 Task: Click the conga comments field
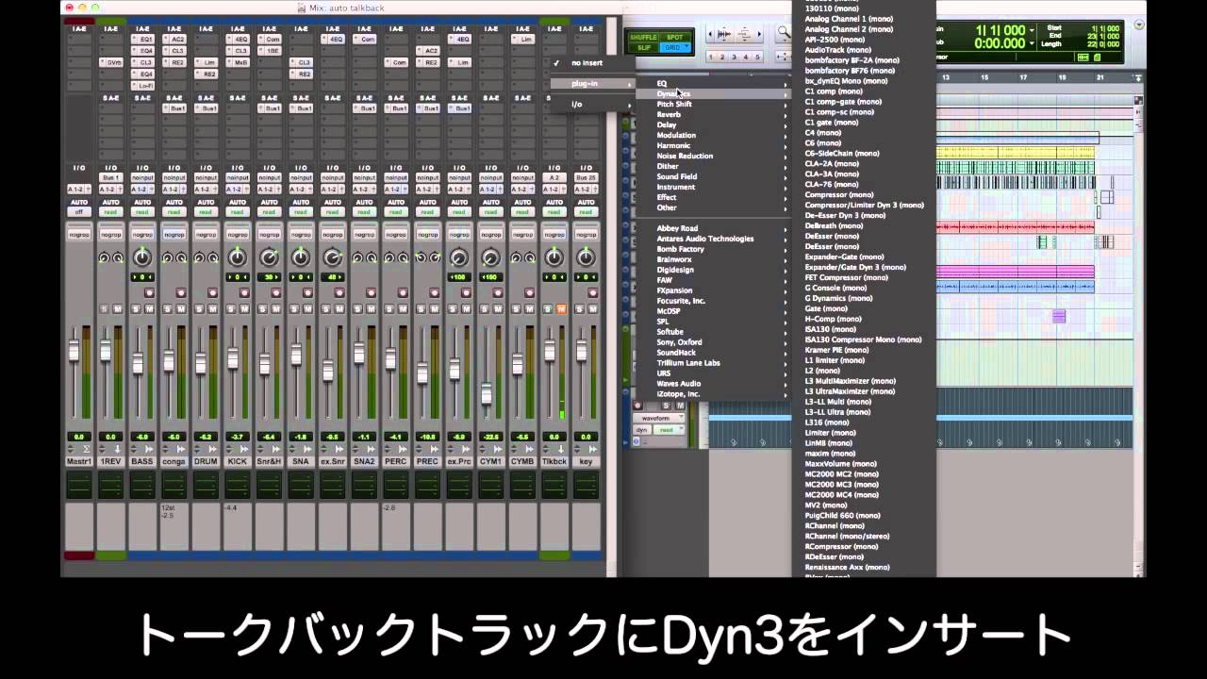point(174,525)
